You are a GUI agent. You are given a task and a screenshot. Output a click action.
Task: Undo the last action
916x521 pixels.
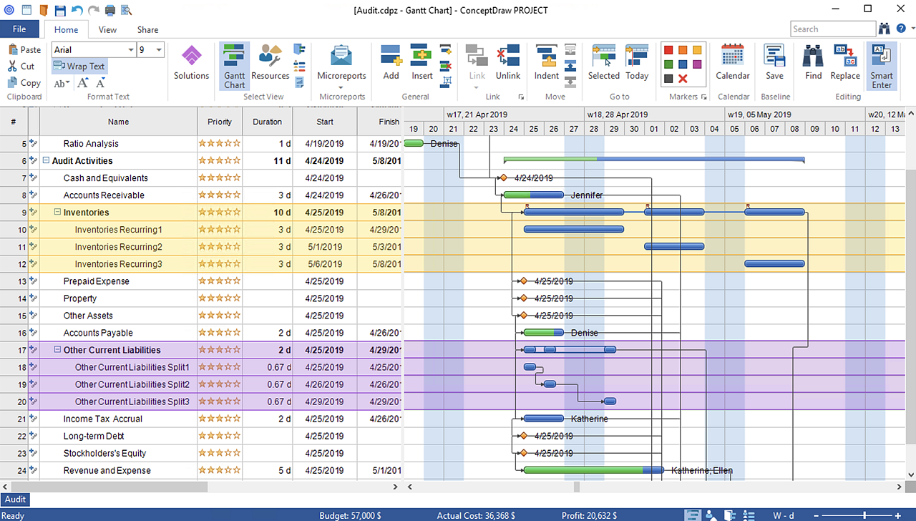77,10
